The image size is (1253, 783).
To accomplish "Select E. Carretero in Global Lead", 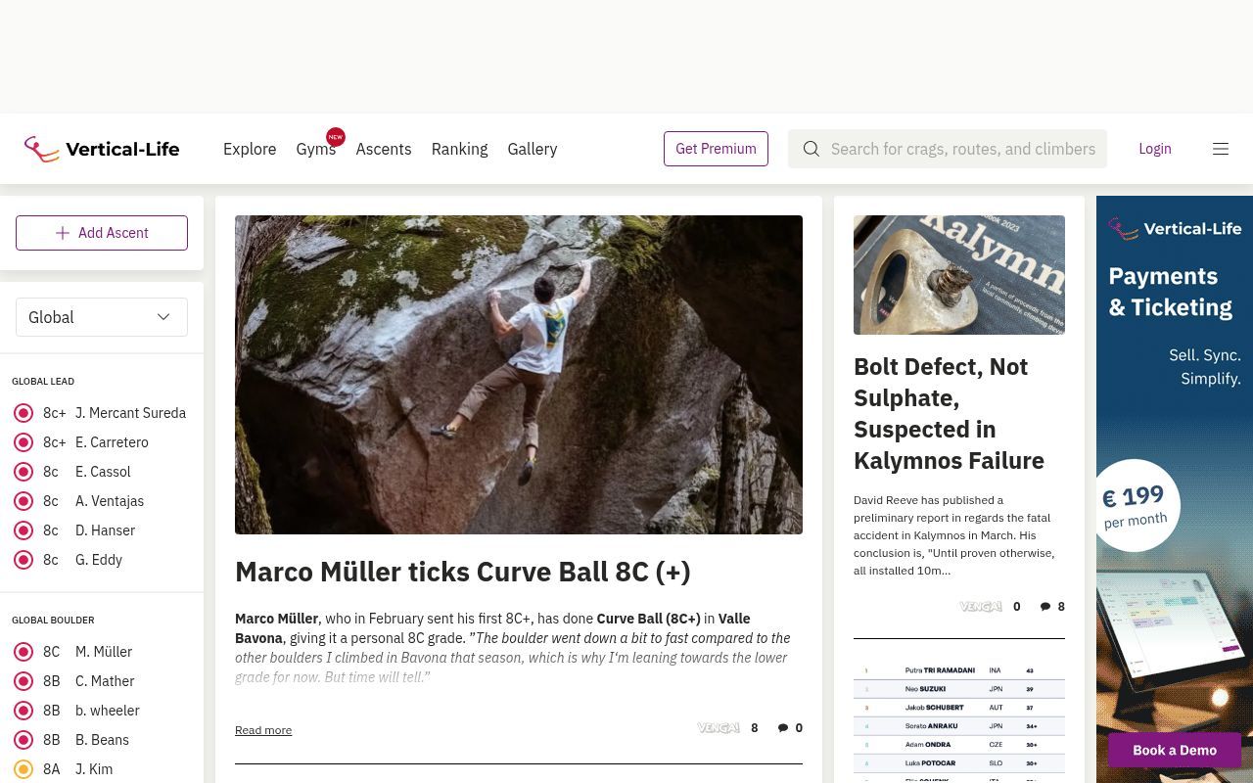I will 112,442.
